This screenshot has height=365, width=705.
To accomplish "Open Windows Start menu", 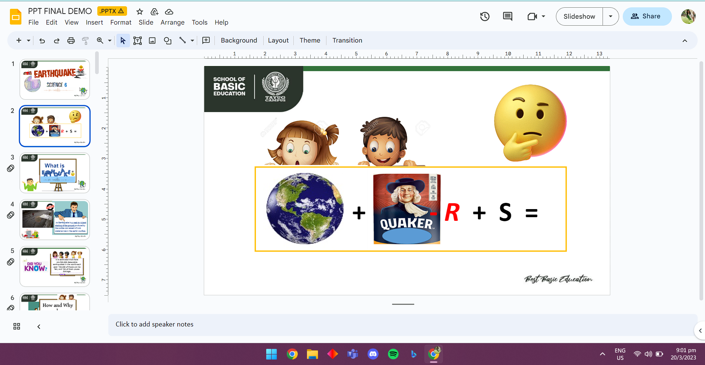I will 271,354.
